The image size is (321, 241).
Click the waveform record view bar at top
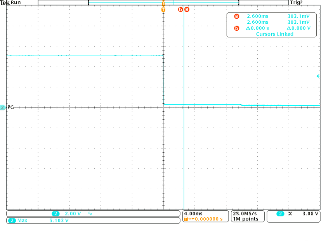click(163, 3)
